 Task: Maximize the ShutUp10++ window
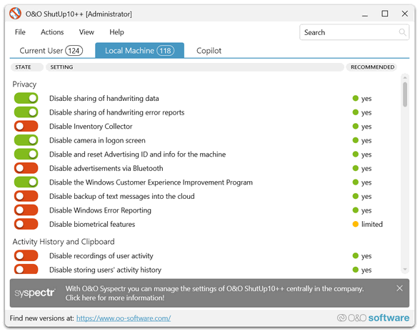(x=384, y=14)
